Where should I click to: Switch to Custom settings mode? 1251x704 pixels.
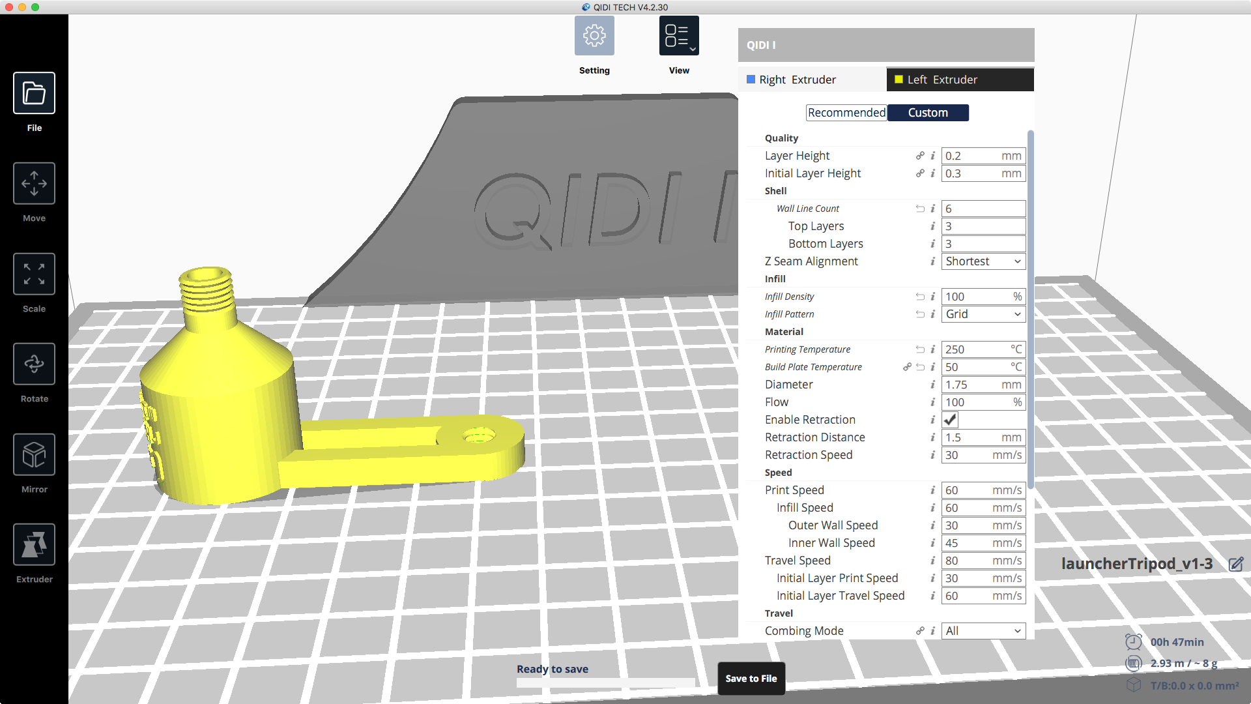click(928, 113)
